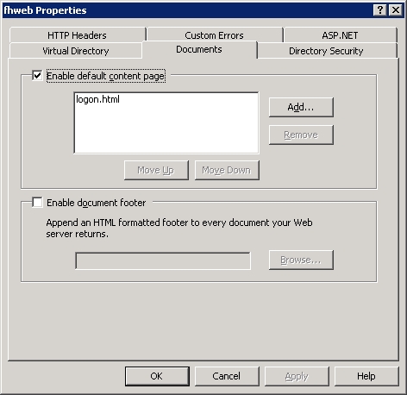This screenshot has width=407, height=395.
Task: Enable document footer checkbox
Action: [x=37, y=202]
